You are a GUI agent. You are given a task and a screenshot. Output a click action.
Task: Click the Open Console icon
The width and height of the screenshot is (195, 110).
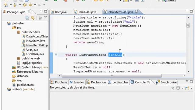tap(187, 88)
